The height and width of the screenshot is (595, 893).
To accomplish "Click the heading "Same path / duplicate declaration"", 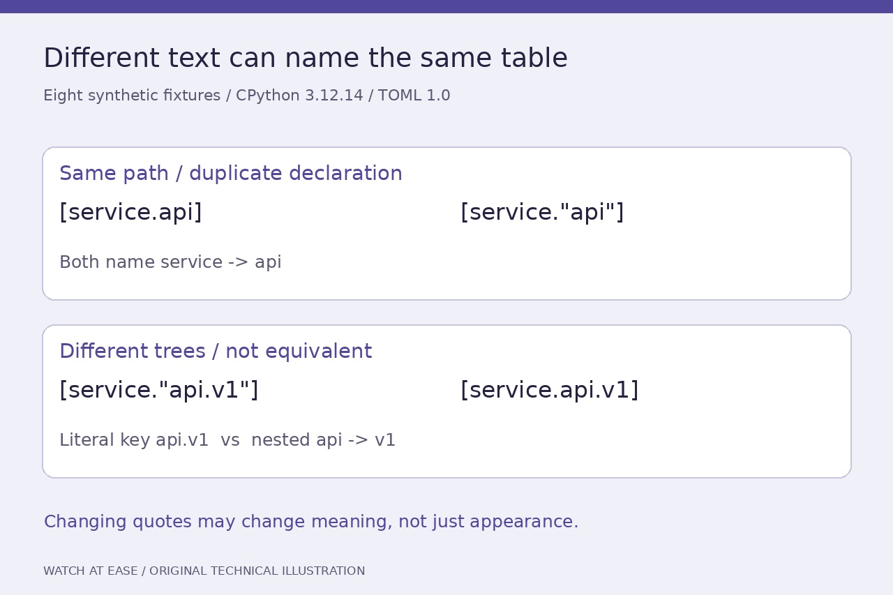I will click(x=231, y=174).
